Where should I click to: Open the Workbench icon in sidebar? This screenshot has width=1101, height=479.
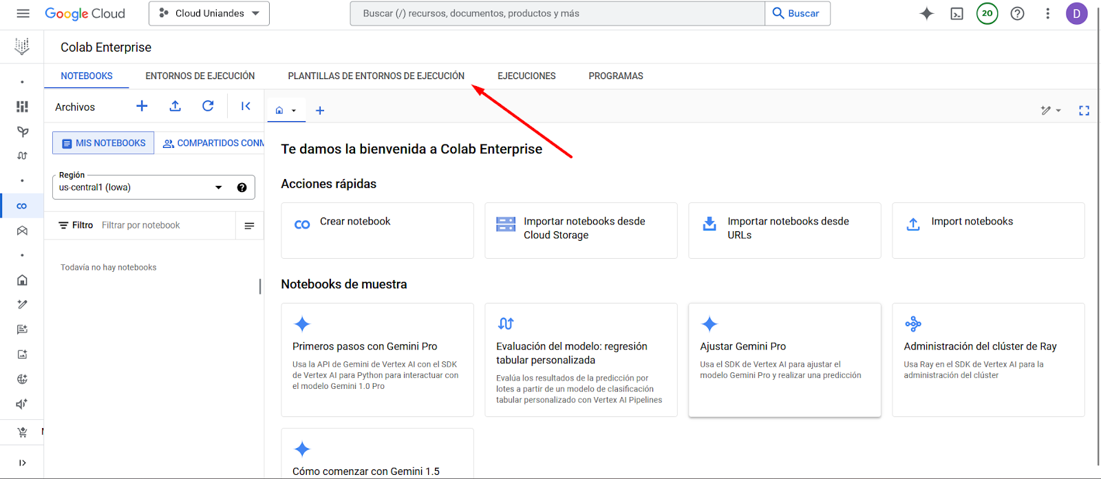click(22, 231)
